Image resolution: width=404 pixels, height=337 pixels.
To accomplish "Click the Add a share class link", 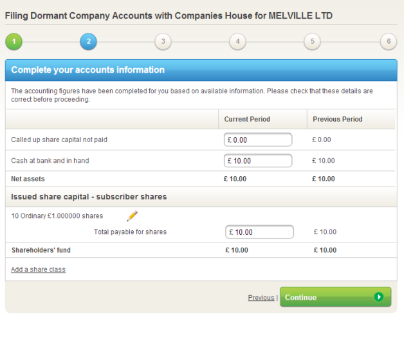I will (x=38, y=269).
